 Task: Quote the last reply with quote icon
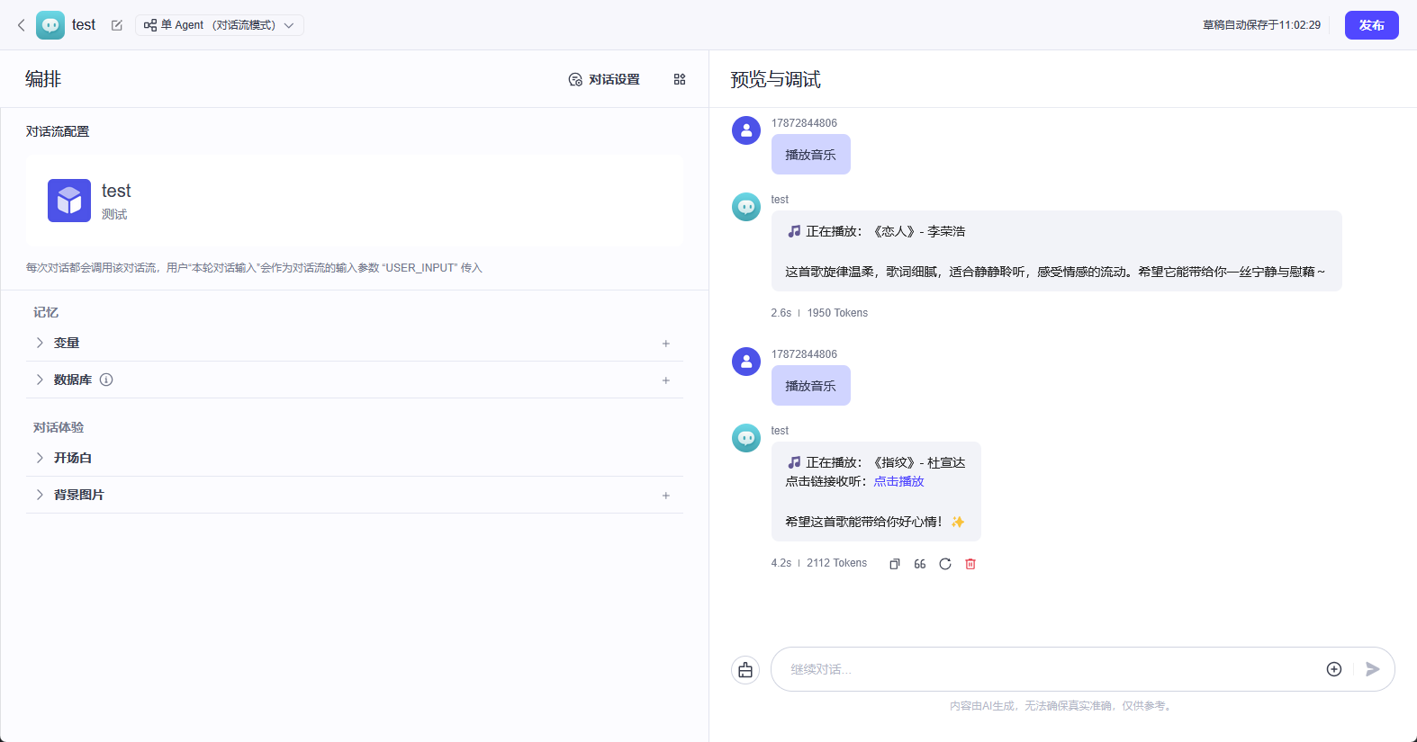pos(920,564)
